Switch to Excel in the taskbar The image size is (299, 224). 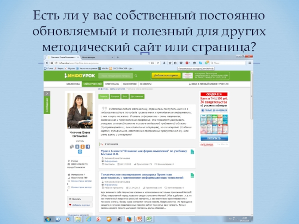point(149,219)
